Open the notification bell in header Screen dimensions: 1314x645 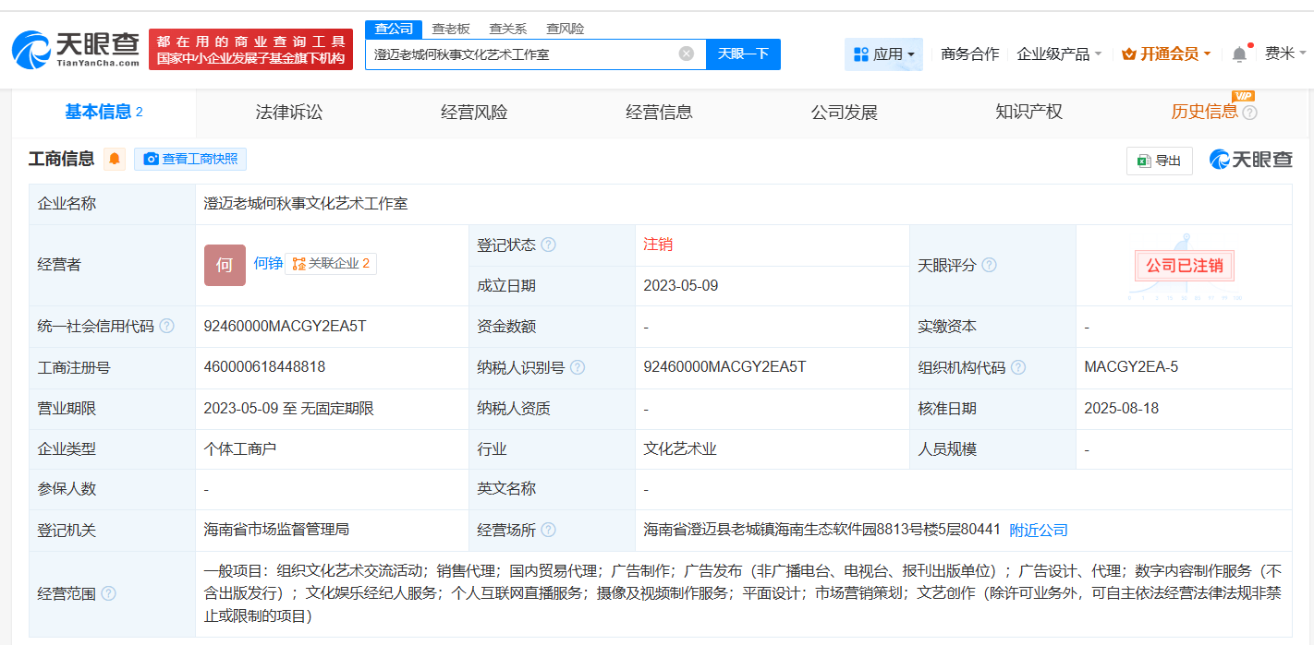1239,54
